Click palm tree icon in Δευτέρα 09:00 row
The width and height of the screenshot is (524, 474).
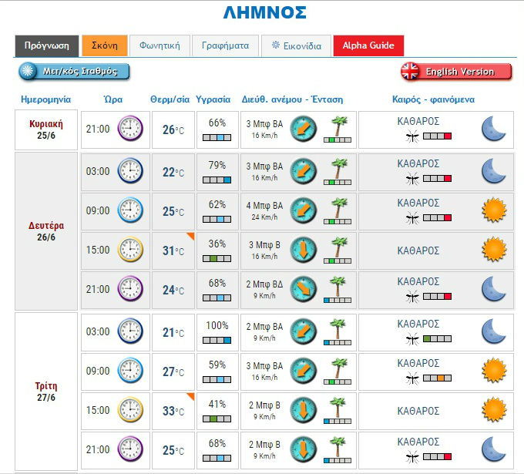(x=339, y=207)
